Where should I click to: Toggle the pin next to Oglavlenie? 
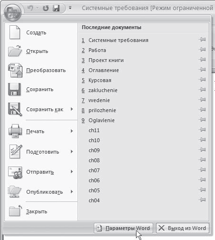tap(202, 119)
